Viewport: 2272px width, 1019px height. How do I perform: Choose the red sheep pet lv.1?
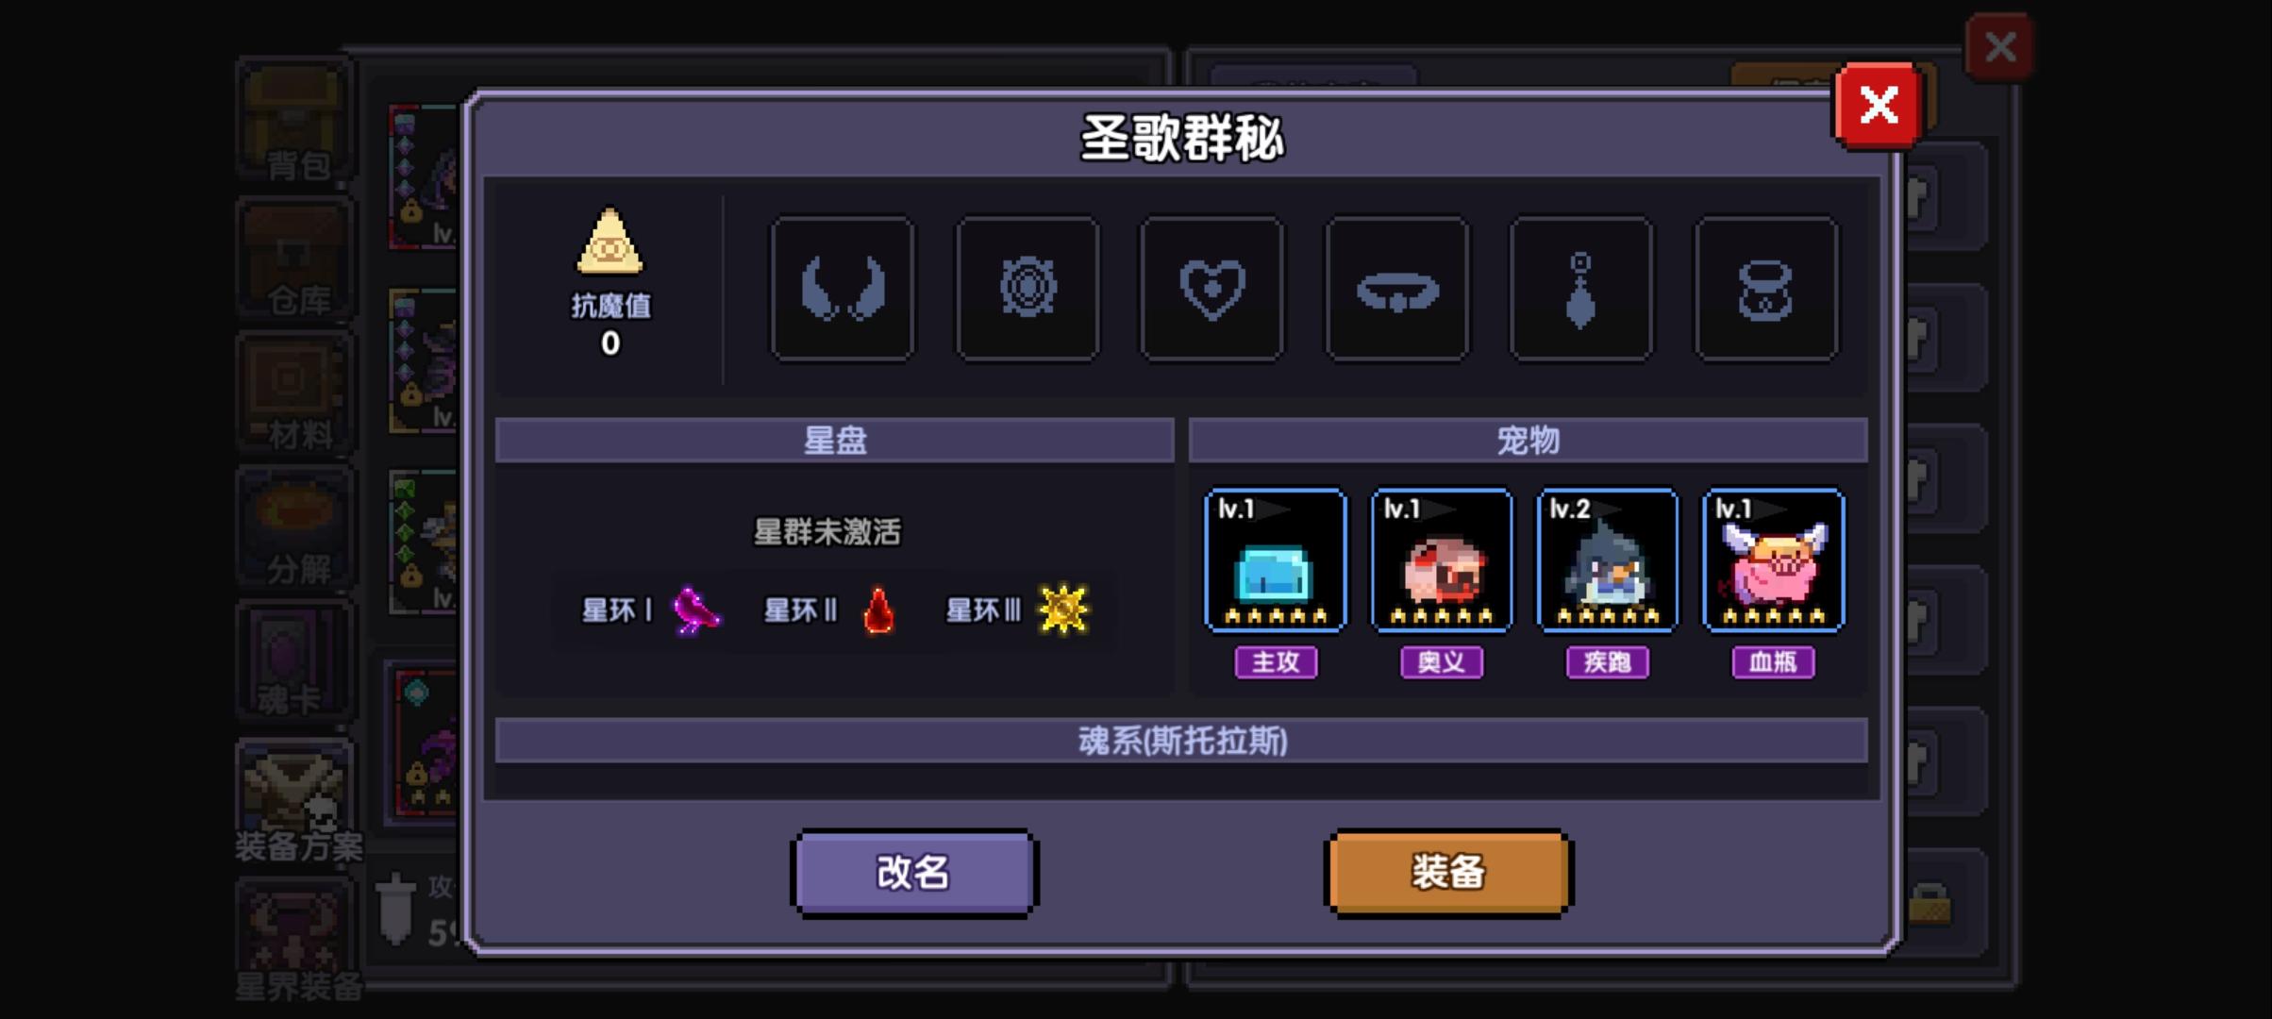click(1442, 560)
